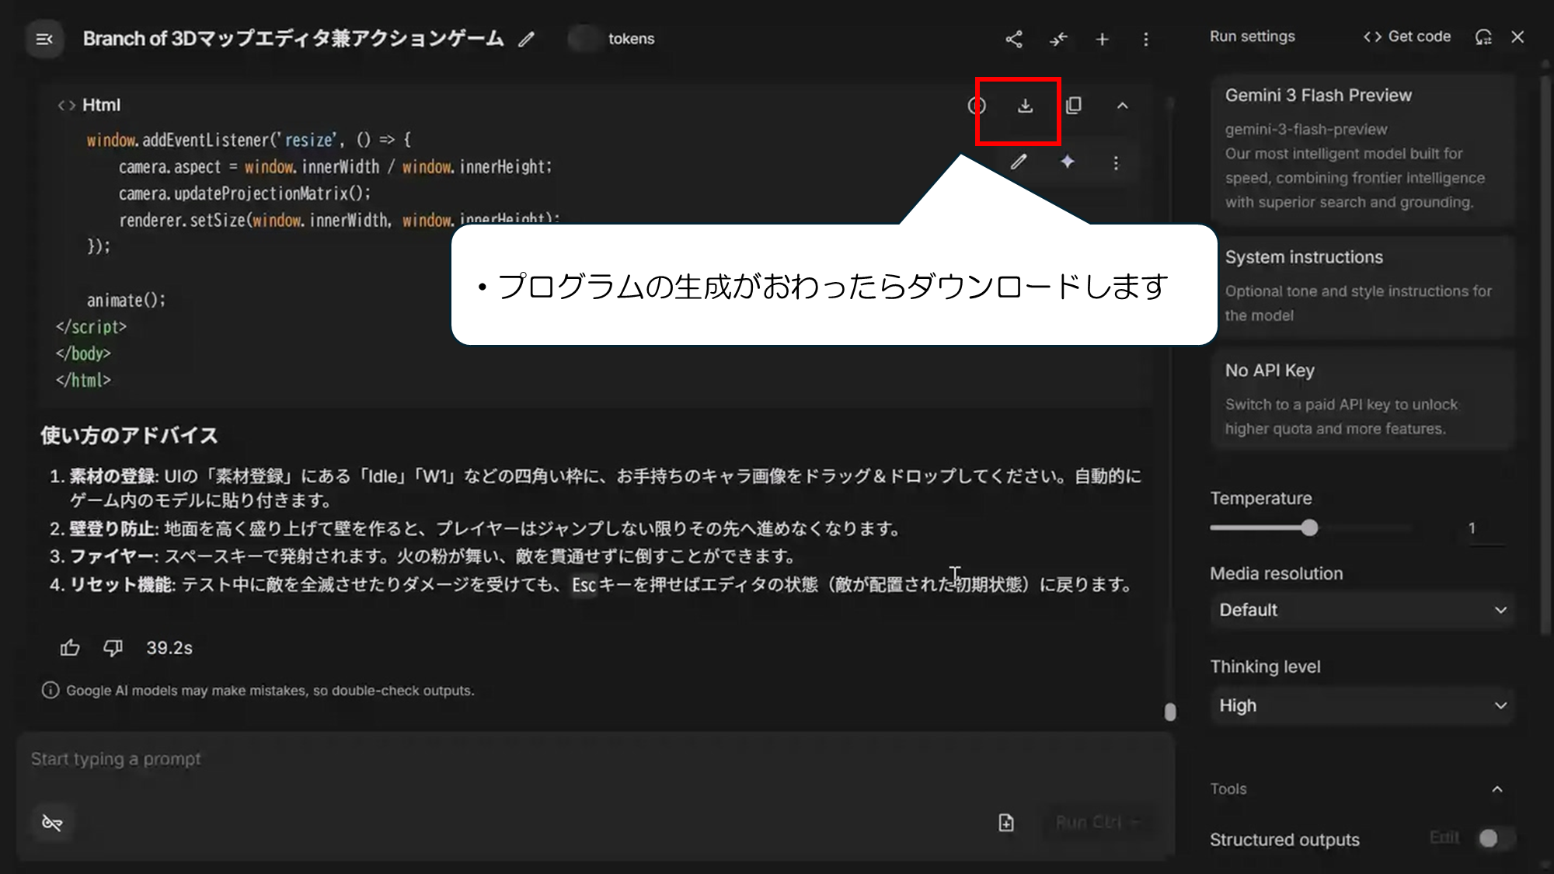
Task: Start a new chat with plus icon
Action: [1102, 39]
